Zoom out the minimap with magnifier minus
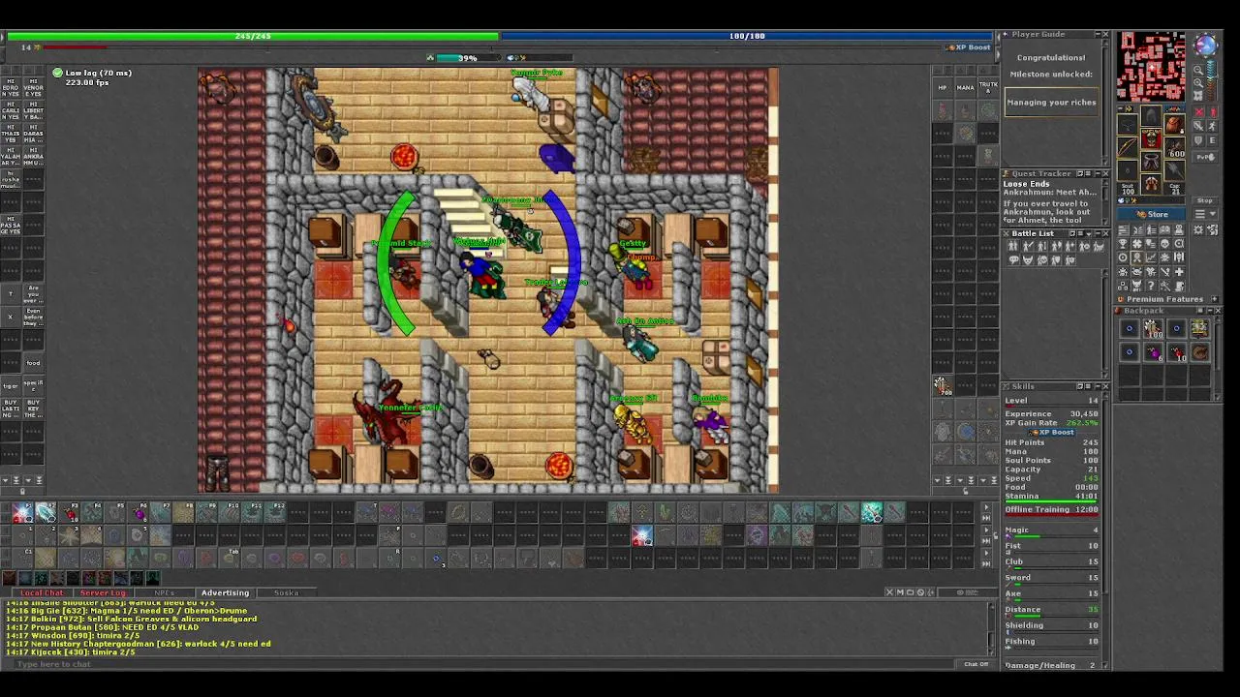 pyautogui.click(x=1198, y=71)
